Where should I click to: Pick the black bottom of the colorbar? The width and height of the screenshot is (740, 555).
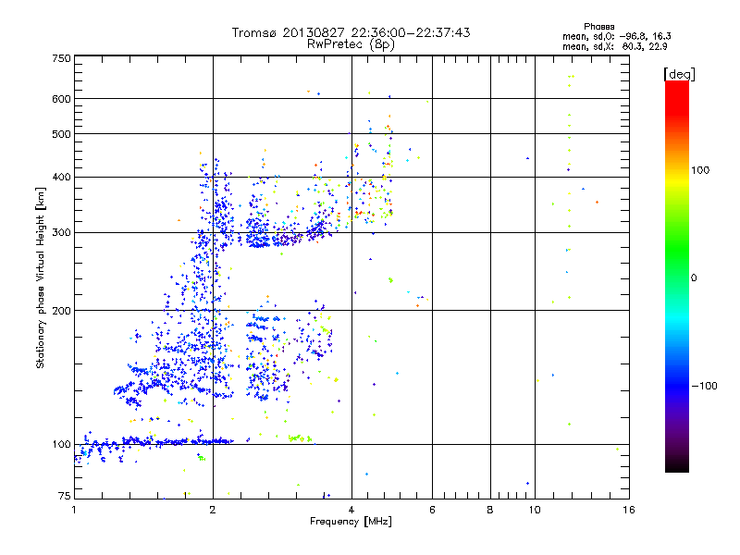(677, 465)
